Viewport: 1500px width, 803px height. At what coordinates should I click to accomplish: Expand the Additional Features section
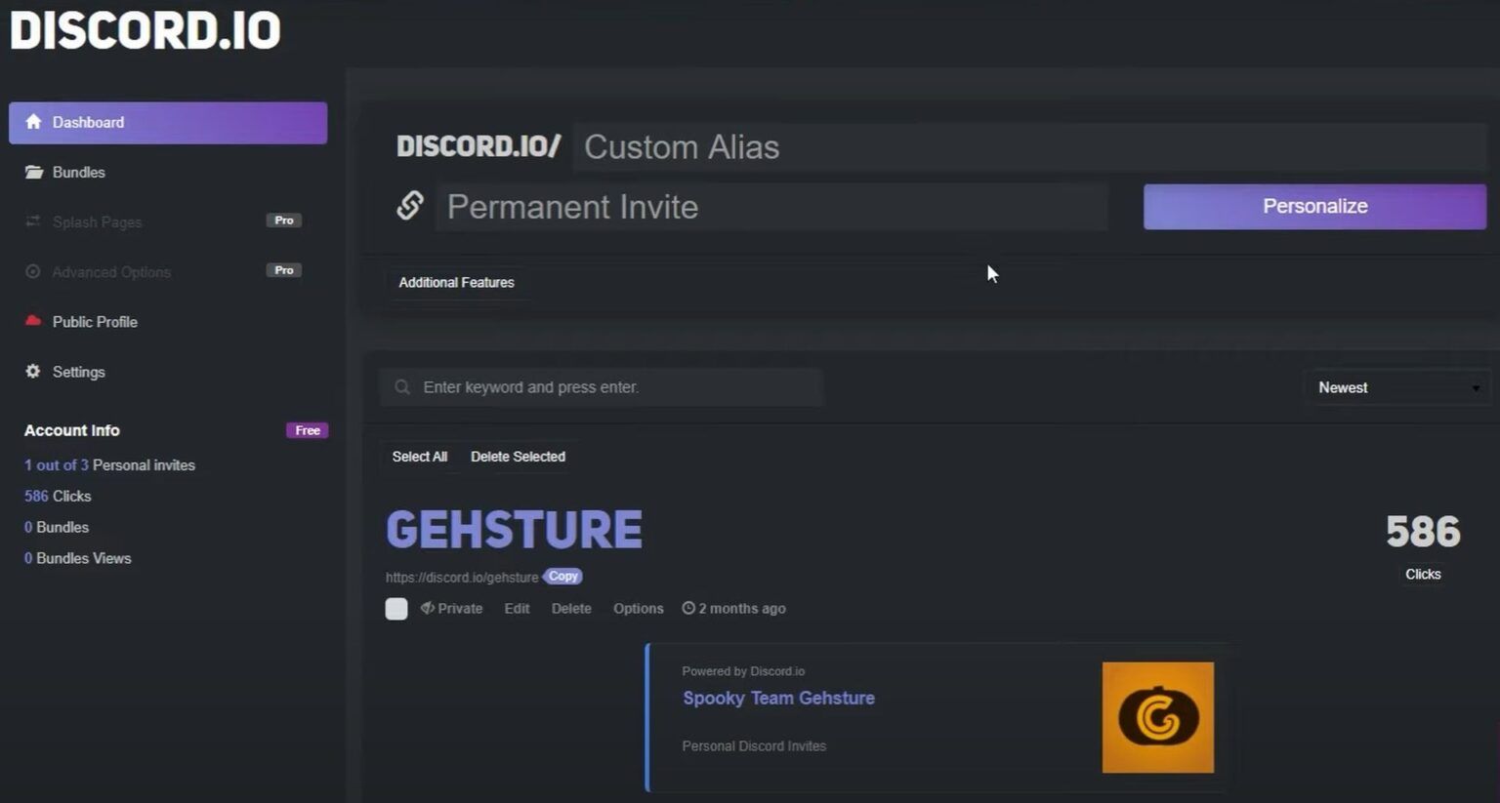[456, 282]
